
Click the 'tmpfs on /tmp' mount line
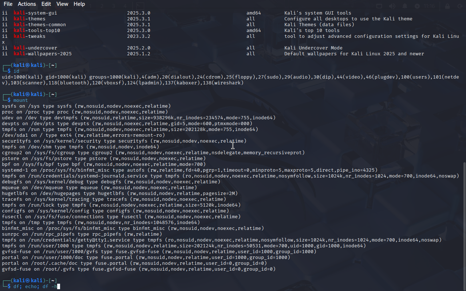[x=101, y=223]
